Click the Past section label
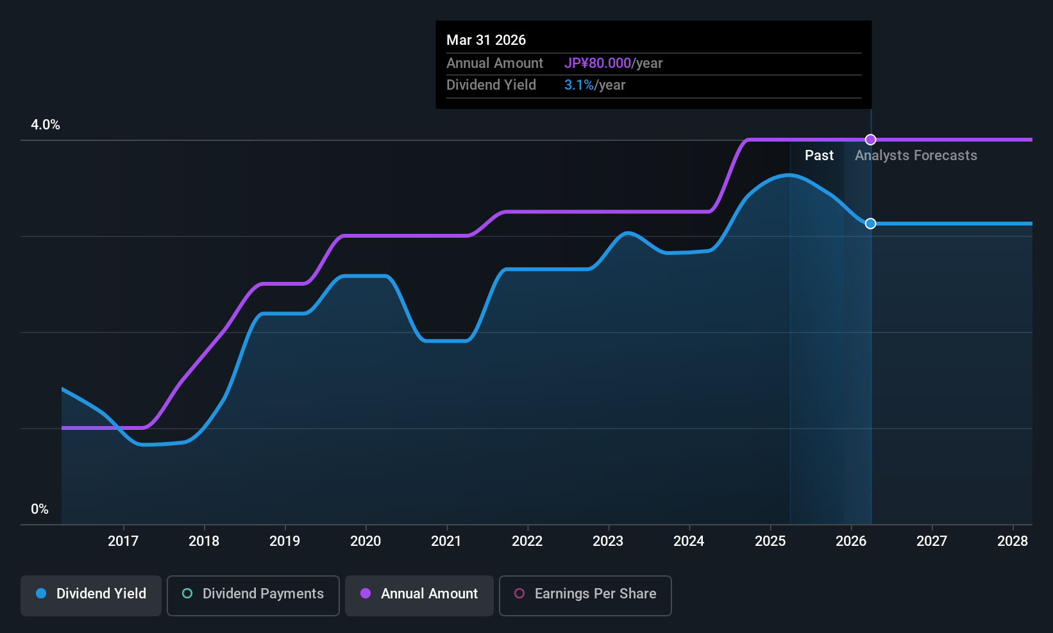Image resolution: width=1053 pixels, height=633 pixels. pos(819,156)
